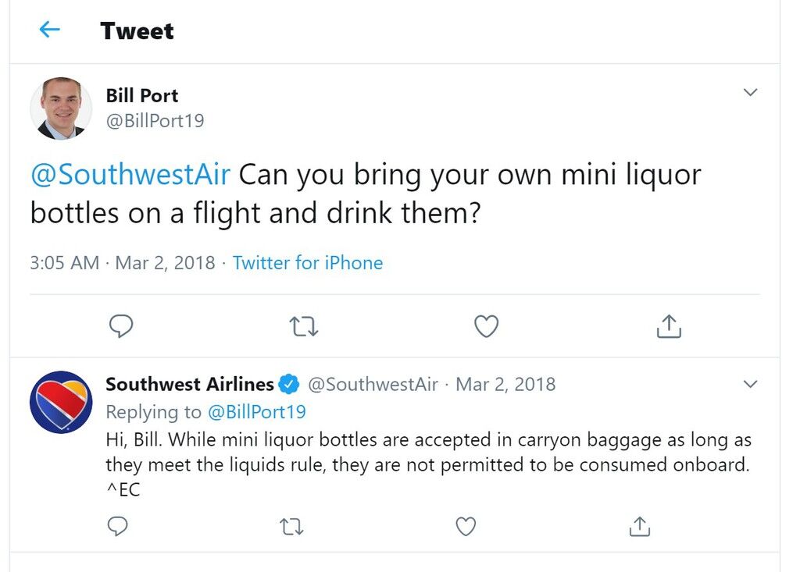Reply to Bill Port's tweet
The image size is (800, 572).
pyautogui.click(x=121, y=326)
